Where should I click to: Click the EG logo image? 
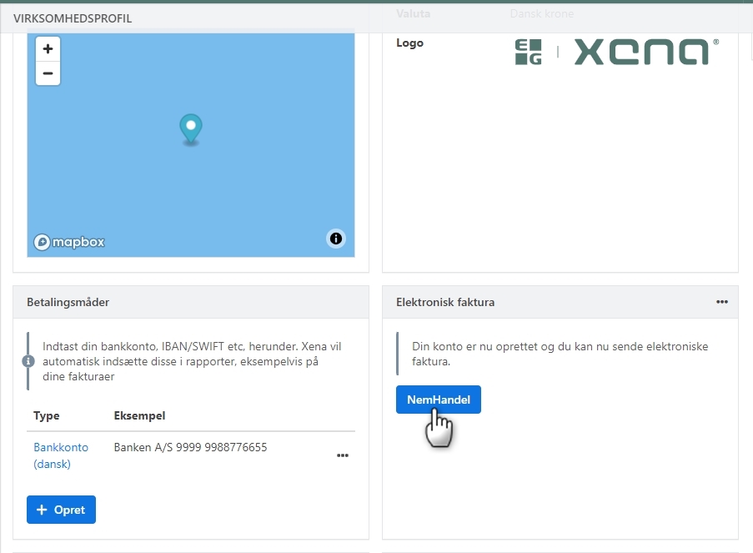point(528,52)
